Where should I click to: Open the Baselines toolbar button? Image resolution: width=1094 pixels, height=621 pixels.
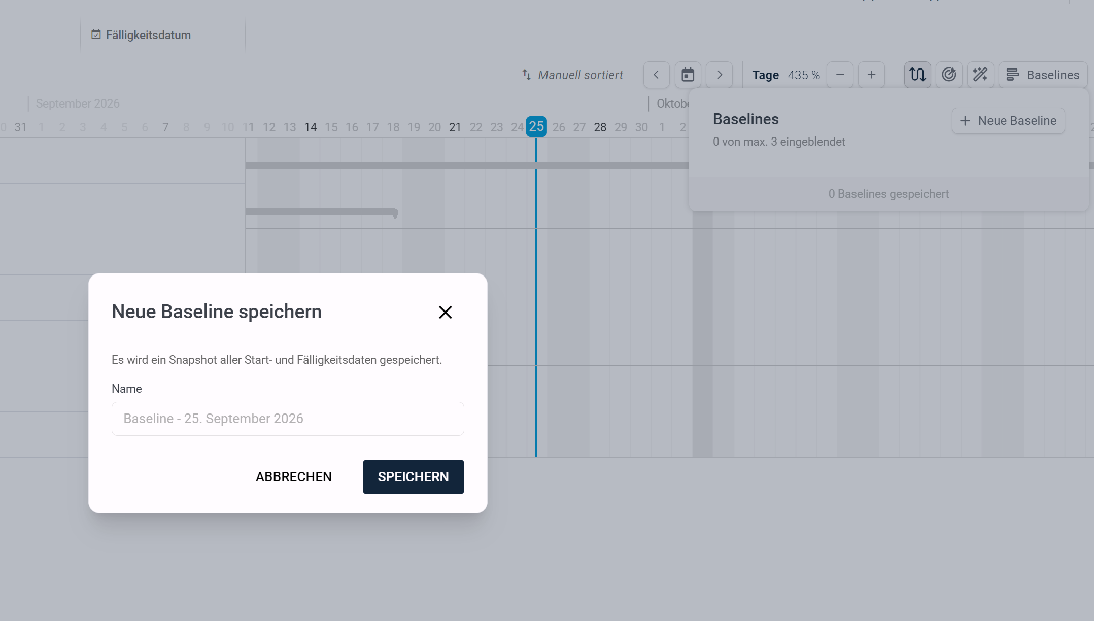pos(1043,75)
